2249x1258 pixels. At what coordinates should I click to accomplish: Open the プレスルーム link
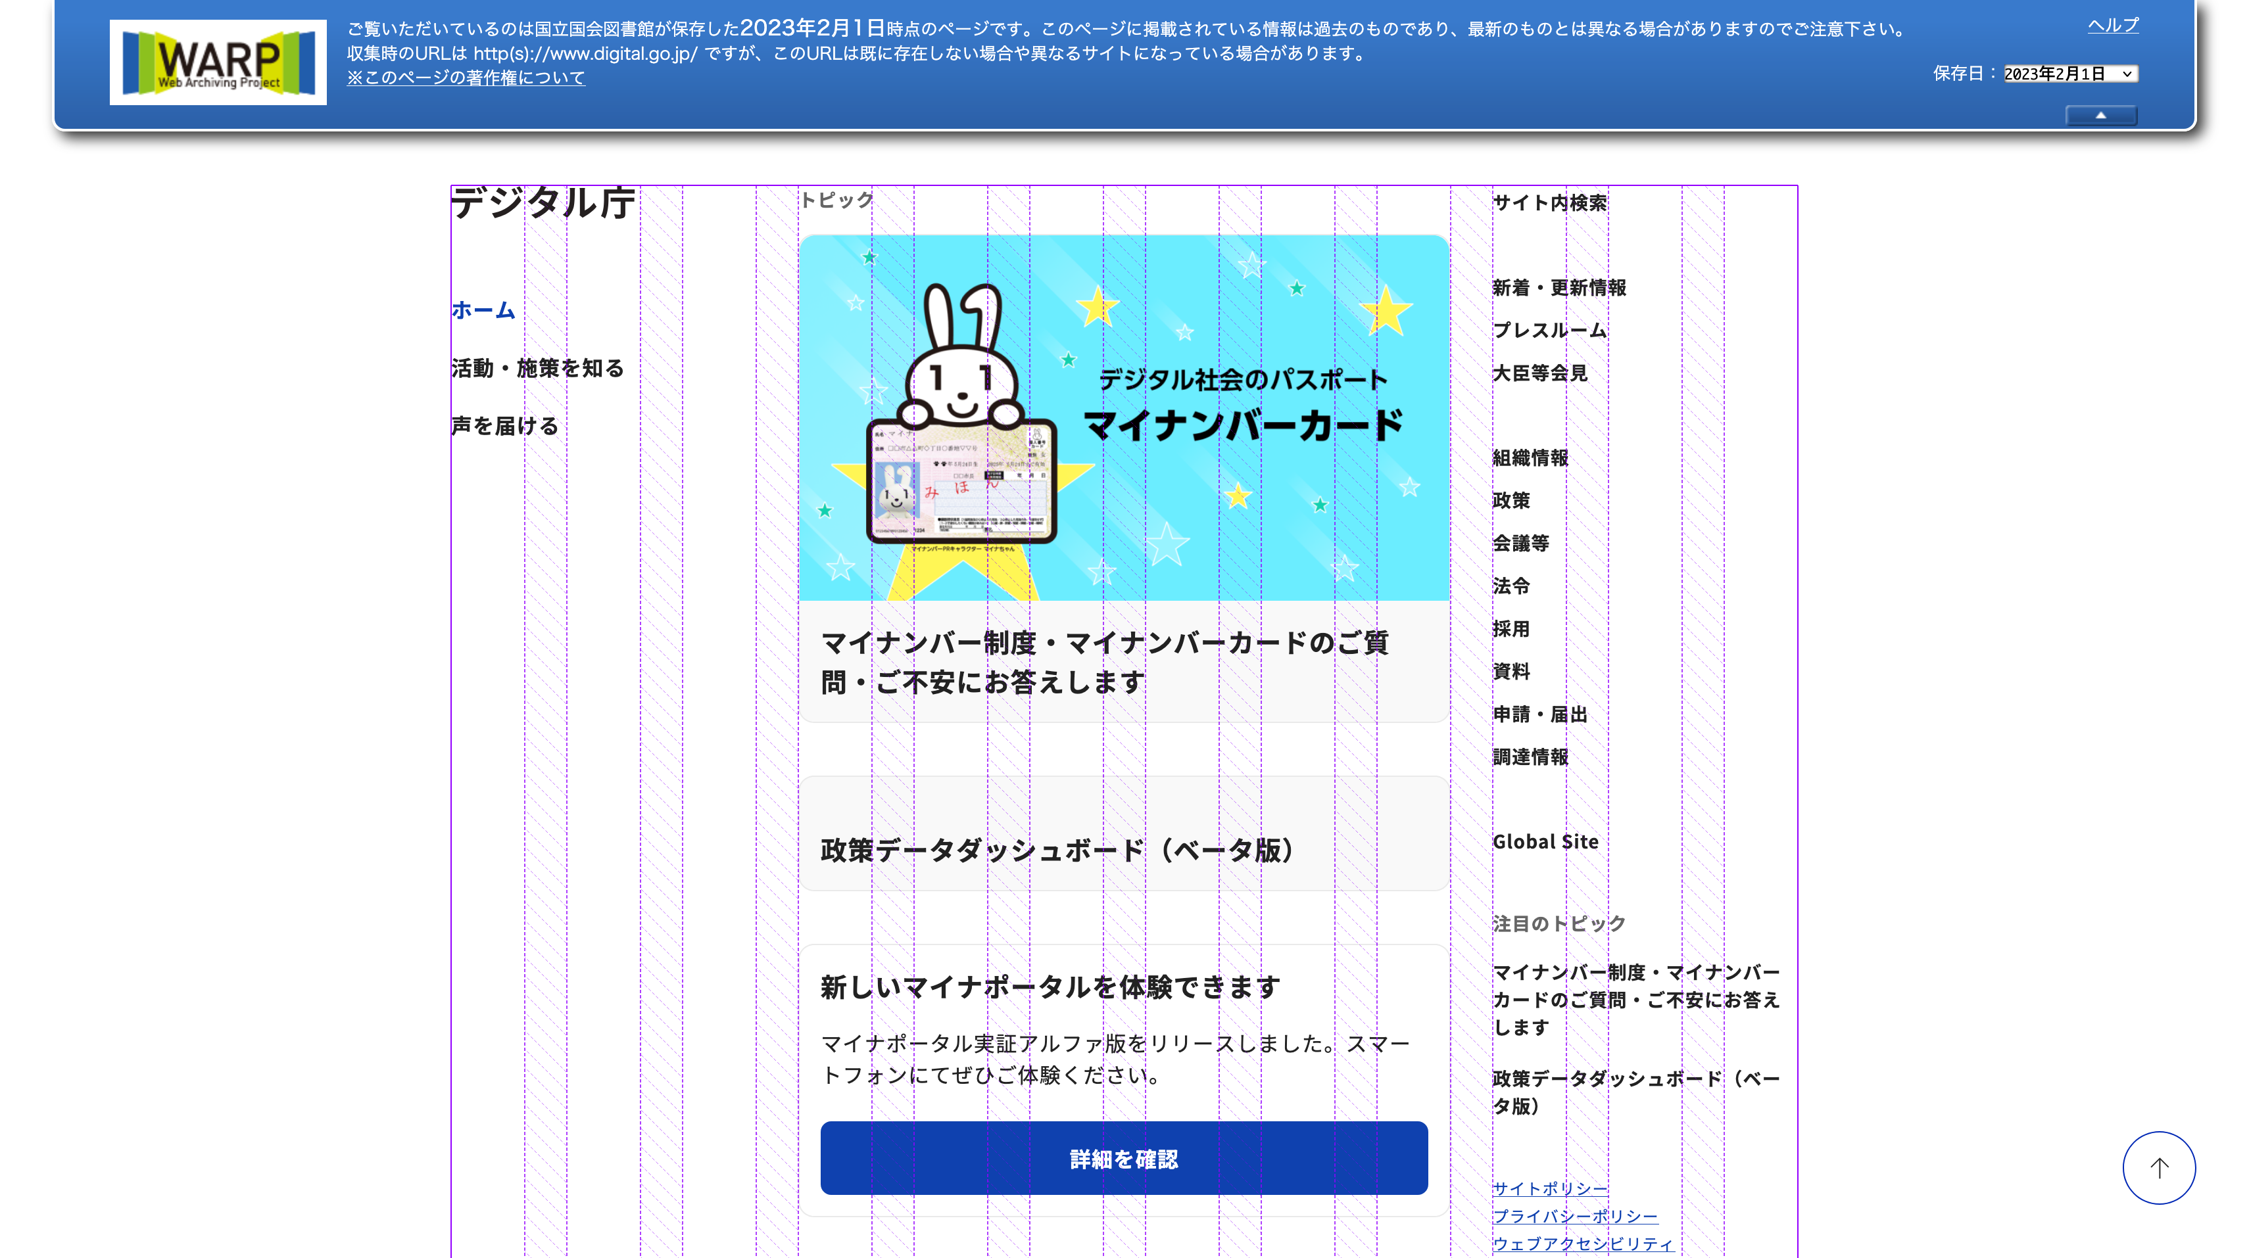pyautogui.click(x=1549, y=331)
